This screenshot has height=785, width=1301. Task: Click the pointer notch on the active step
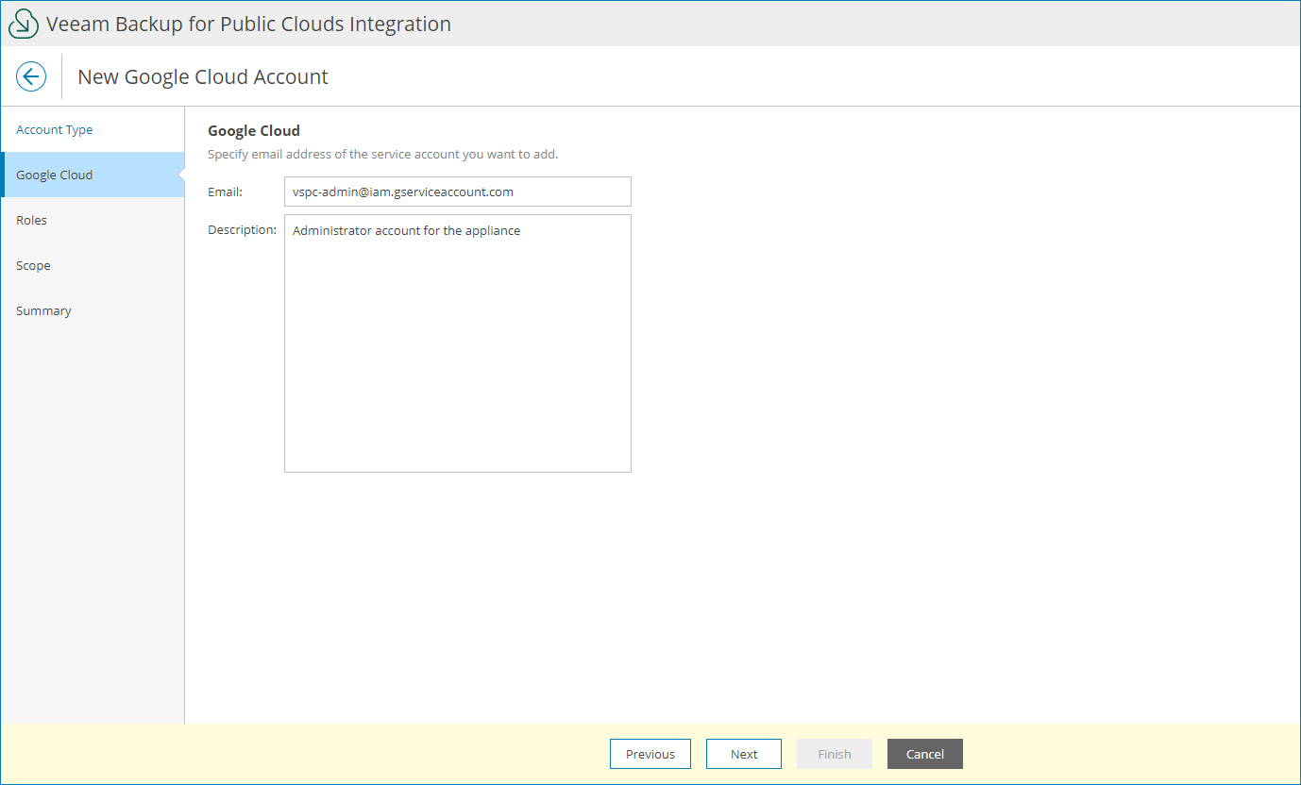[181, 175]
